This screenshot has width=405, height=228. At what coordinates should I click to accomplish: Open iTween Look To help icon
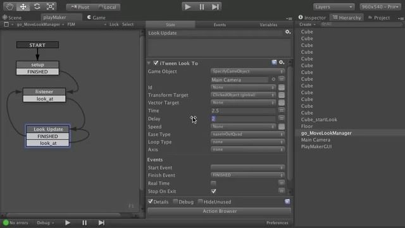274,62
